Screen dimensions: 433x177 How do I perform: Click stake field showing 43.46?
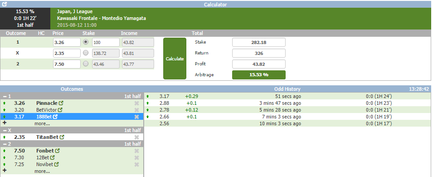(x=106, y=64)
